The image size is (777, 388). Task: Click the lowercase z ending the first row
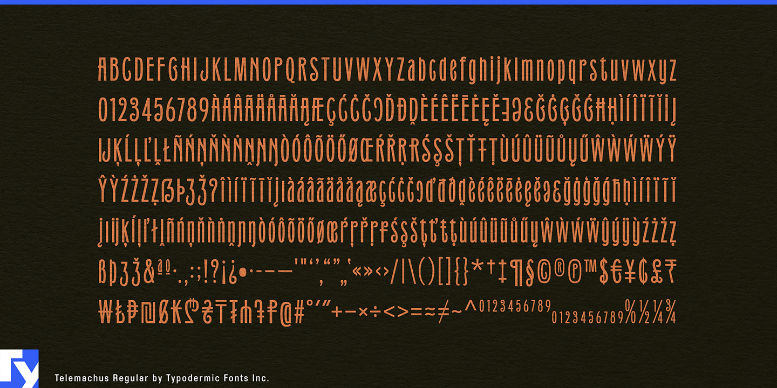[x=670, y=71]
